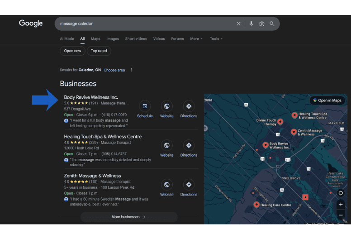Click phone number (416) 917-0070
Image resolution: width=351 pixels, height=239 pixels.
(x=114, y=115)
